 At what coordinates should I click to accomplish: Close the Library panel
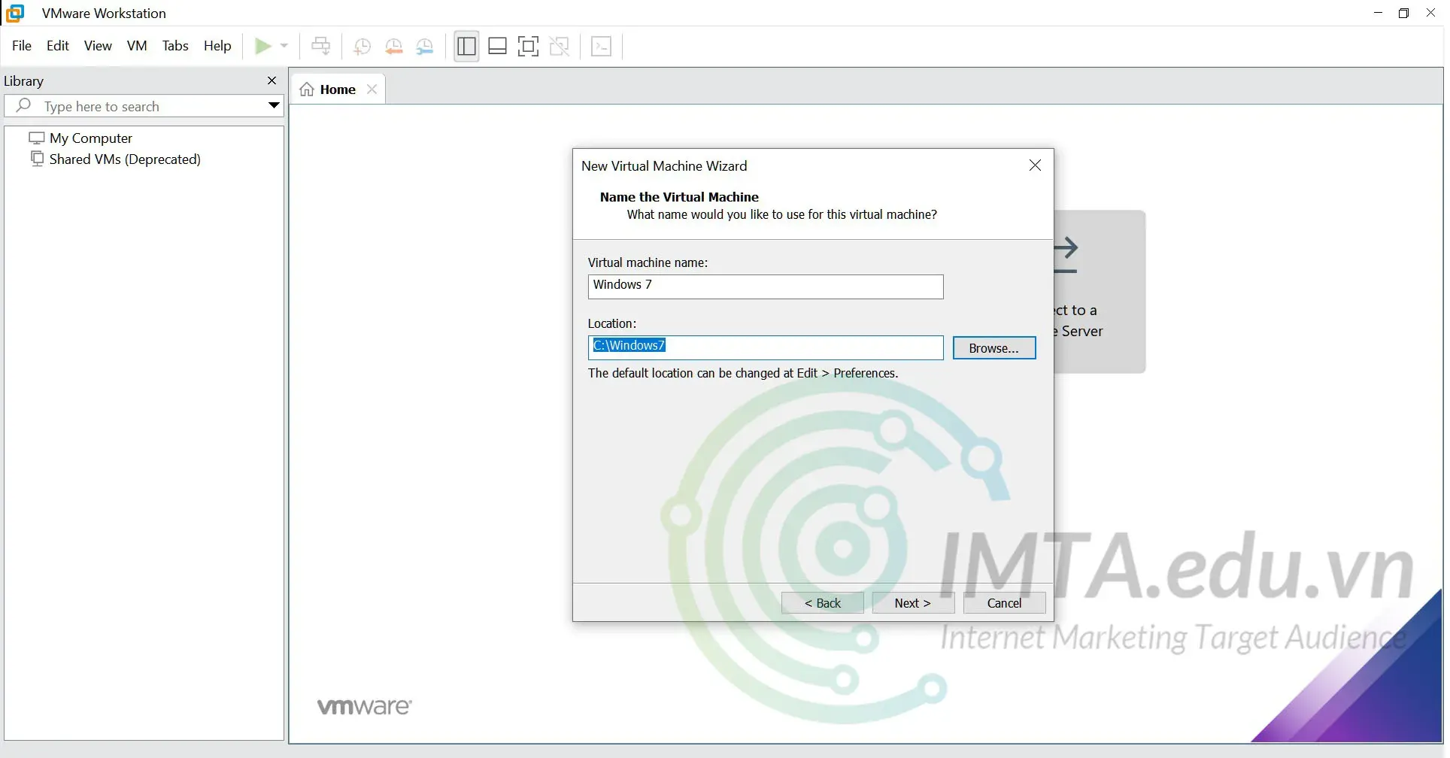point(272,80)
